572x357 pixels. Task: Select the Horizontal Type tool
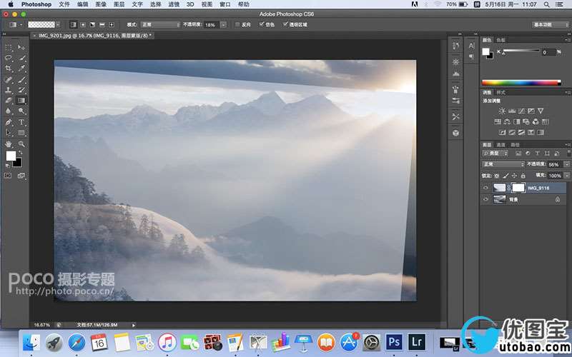[21, 122]
